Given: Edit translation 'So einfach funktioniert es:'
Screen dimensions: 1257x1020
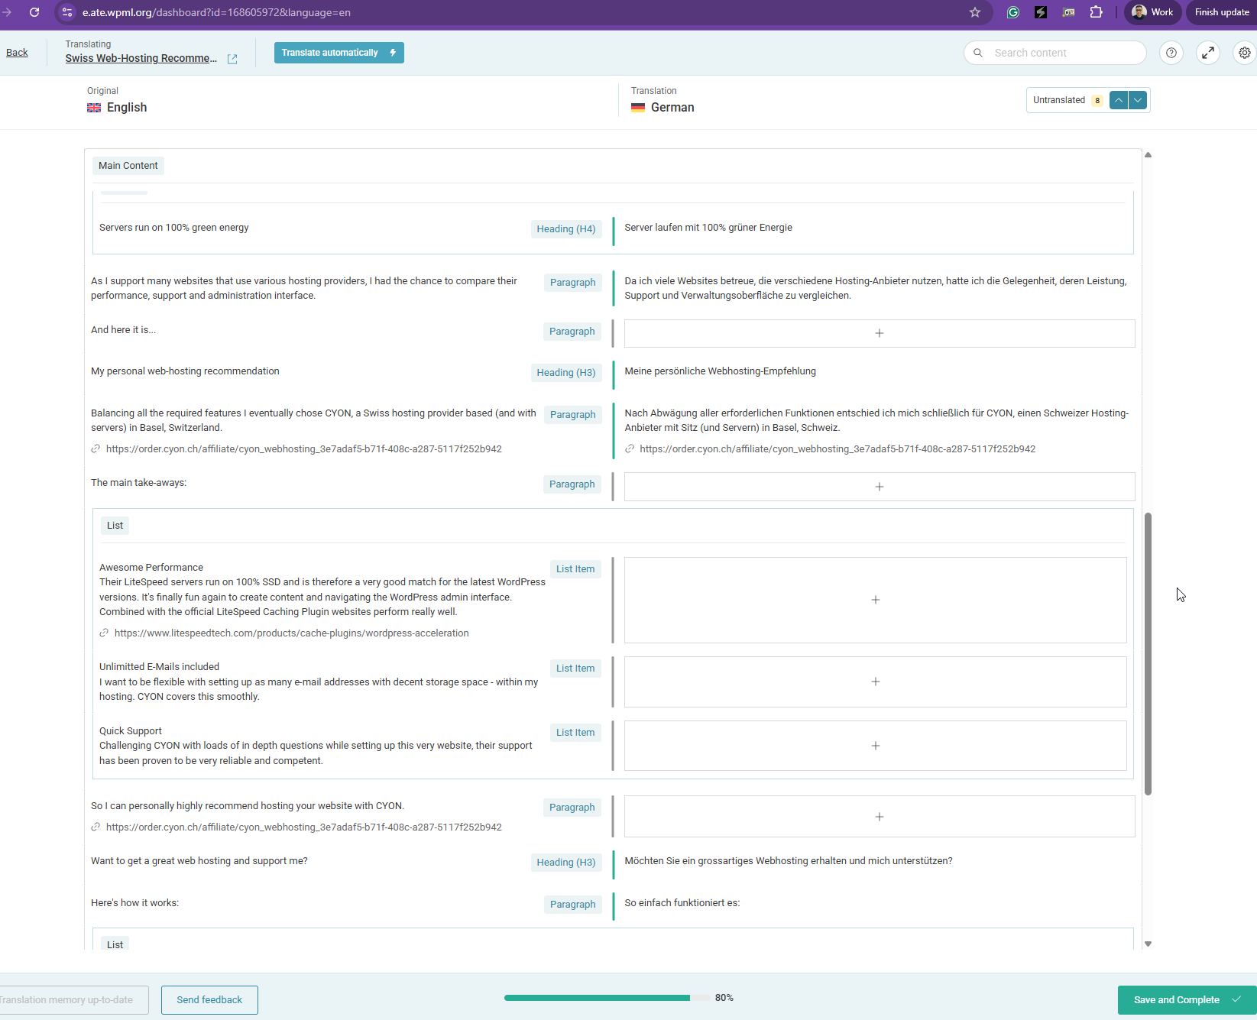Looking at the screenshot, I should point(682,903).
